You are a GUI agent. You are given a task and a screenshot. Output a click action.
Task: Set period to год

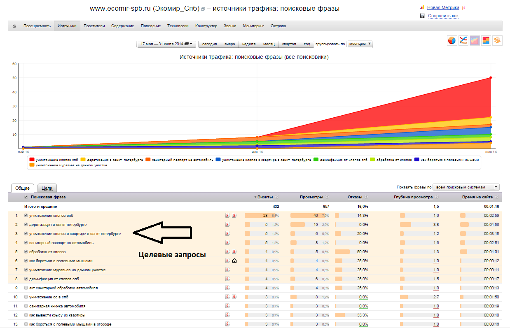(x=307, y=44)
